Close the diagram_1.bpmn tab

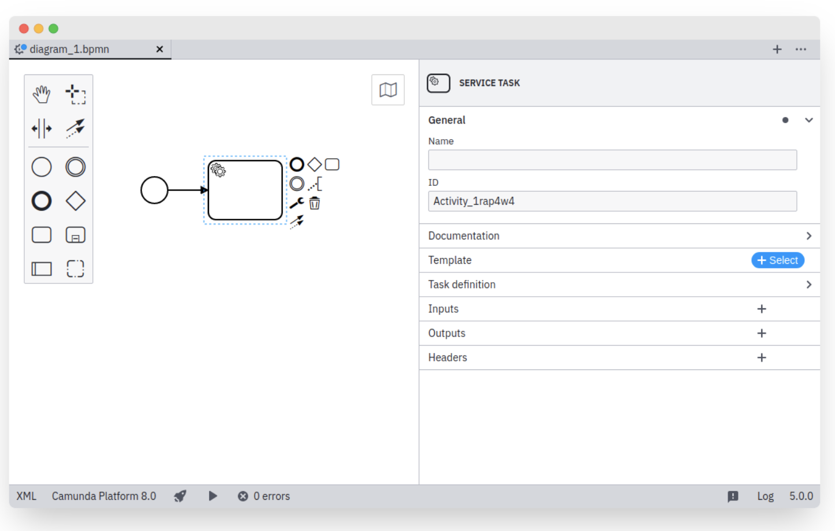[160, 49]
